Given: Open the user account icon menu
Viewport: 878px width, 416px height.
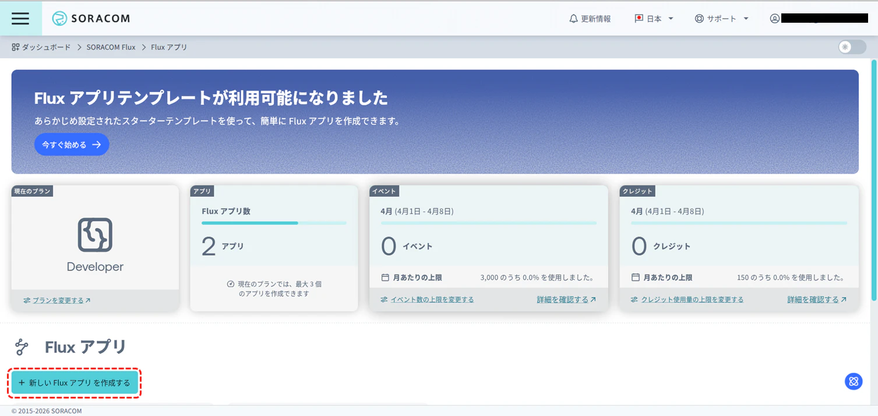Looking at the screenshot, I should (x=774, y=19).
